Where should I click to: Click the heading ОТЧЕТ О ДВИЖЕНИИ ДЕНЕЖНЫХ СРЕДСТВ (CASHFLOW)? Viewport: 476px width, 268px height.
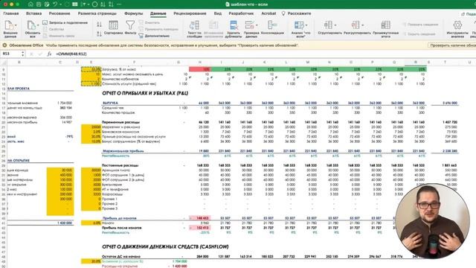tap(165, 246)
